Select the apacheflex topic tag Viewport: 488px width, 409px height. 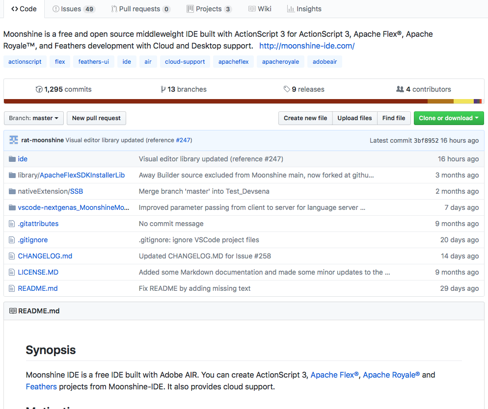click(x=233, y=61)
